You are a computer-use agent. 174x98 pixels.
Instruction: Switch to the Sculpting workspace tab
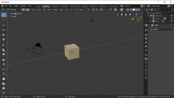[55, 7]
